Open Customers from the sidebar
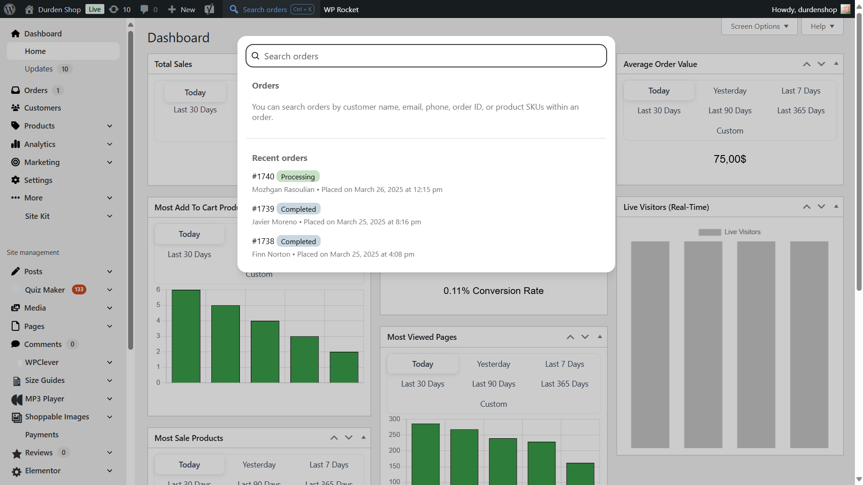 pyautogui.click(x=42, y=108)
